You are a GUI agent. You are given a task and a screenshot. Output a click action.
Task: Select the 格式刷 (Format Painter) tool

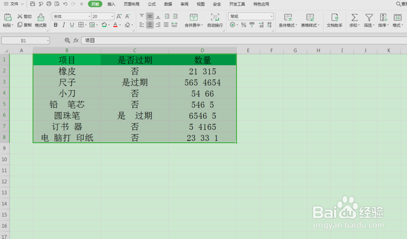[40, 20]
